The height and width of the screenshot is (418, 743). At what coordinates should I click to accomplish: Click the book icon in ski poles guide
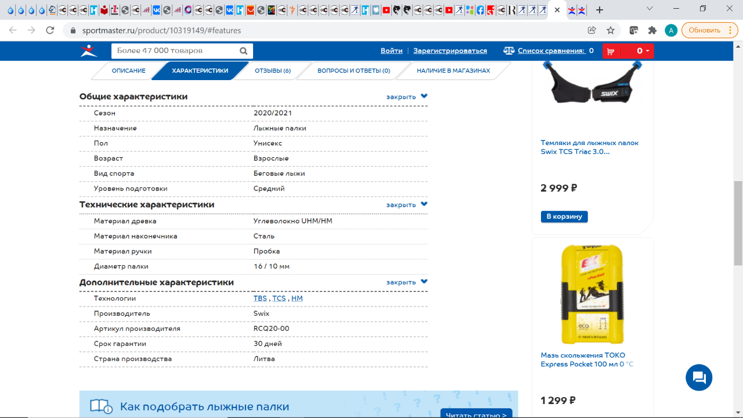102,407
